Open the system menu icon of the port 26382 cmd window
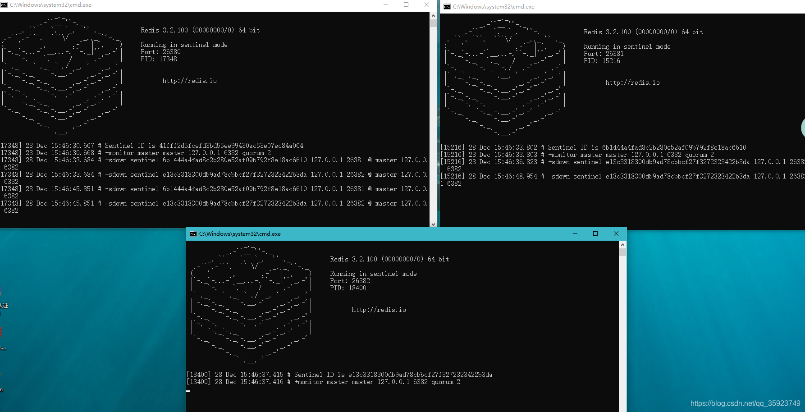This screenshot has width=805, height=412. [193, 234]
